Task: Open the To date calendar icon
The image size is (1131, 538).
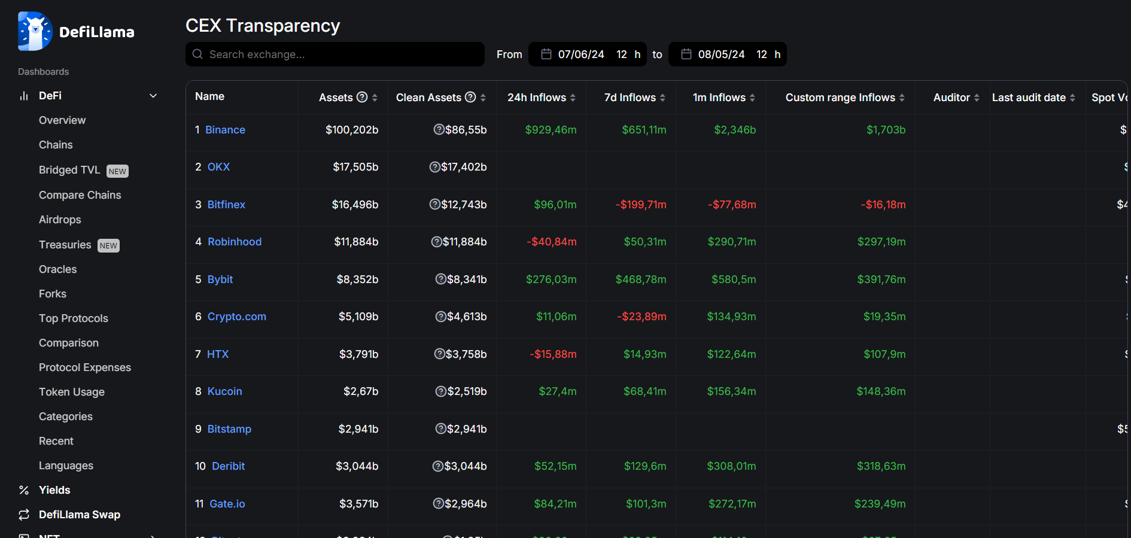Action: [686, 54]
